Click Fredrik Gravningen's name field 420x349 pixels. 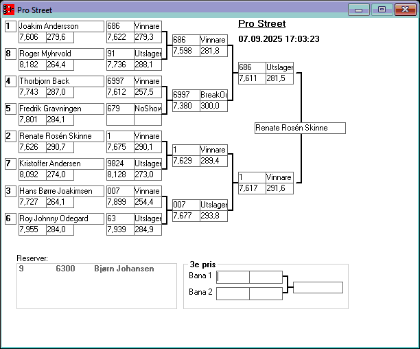pos(60,109)
